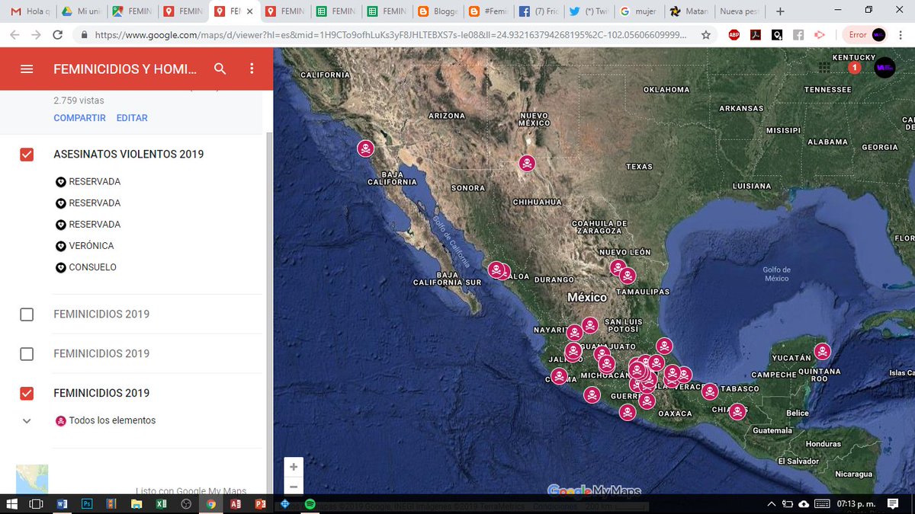Select the first RESERVADA entry
The image size is (915, 514).
pos(95,182)
